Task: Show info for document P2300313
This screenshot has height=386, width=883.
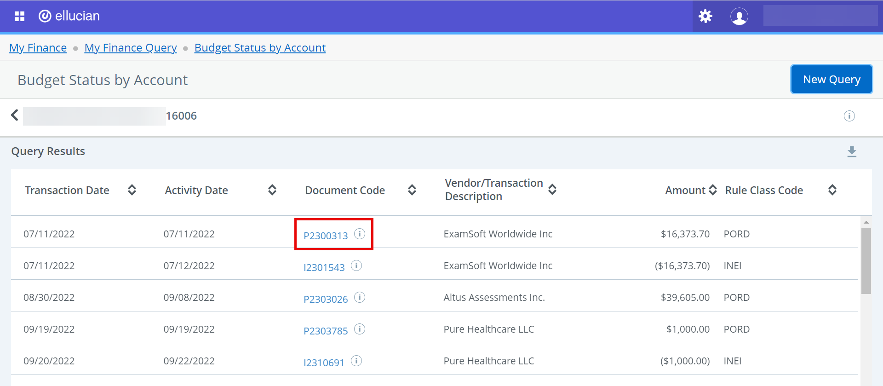Action: [x=360, y=234]
